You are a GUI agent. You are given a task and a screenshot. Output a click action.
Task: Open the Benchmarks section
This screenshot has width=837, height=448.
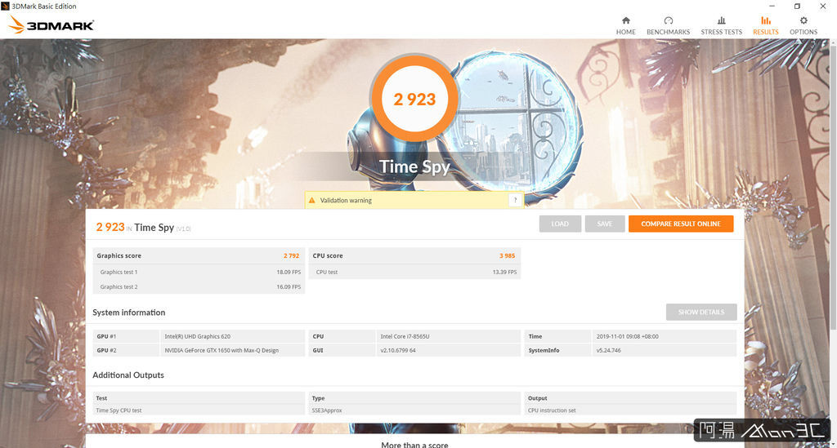(669, 25)
